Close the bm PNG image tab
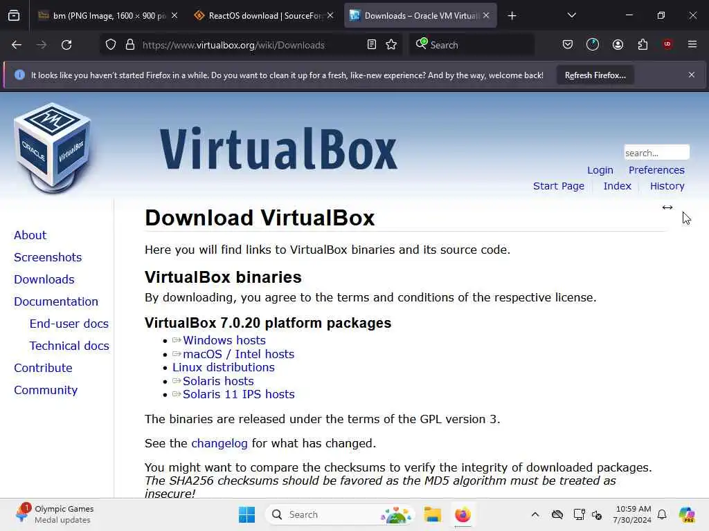Image resolution: width=709 pixels, height=531 pixels. (x=174, y=16)
